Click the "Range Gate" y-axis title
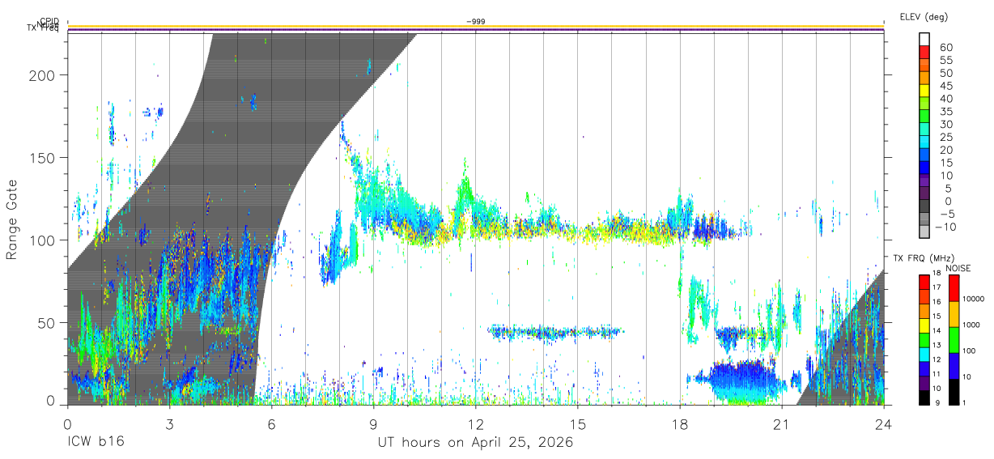Viewport: 994px width, 459px height. pos(12,219)
